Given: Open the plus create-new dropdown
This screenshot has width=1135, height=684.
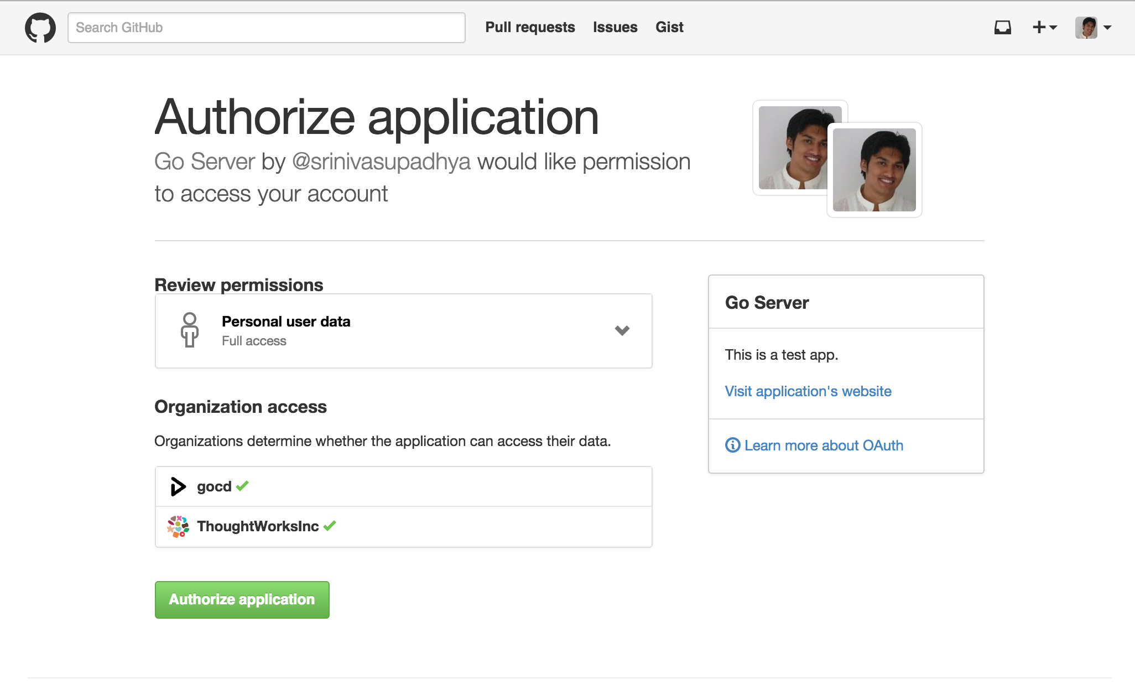Looking at the screenshot, I should 1044,27.
